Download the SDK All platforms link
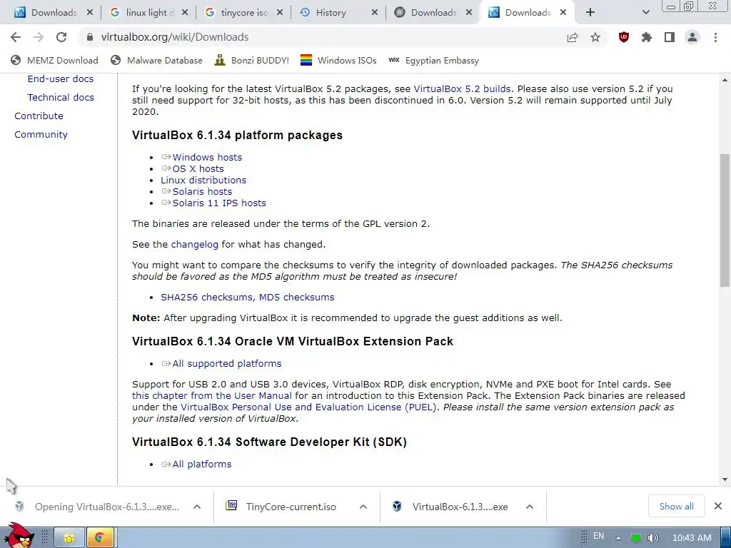 (201, 464)
